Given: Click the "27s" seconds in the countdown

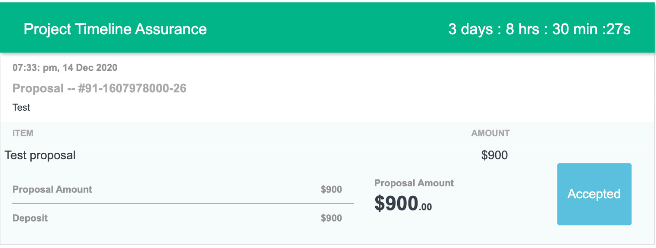Looking at the screenshot, I should [x=619, y=29].
